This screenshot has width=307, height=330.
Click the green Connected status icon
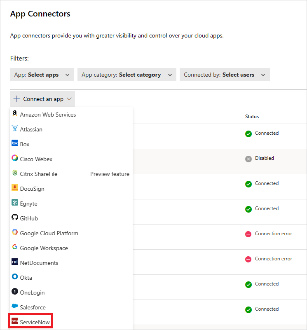[248, 133]
